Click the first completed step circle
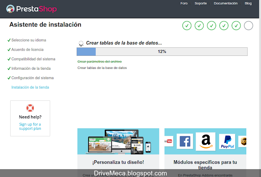 click(x=187, y=26)
